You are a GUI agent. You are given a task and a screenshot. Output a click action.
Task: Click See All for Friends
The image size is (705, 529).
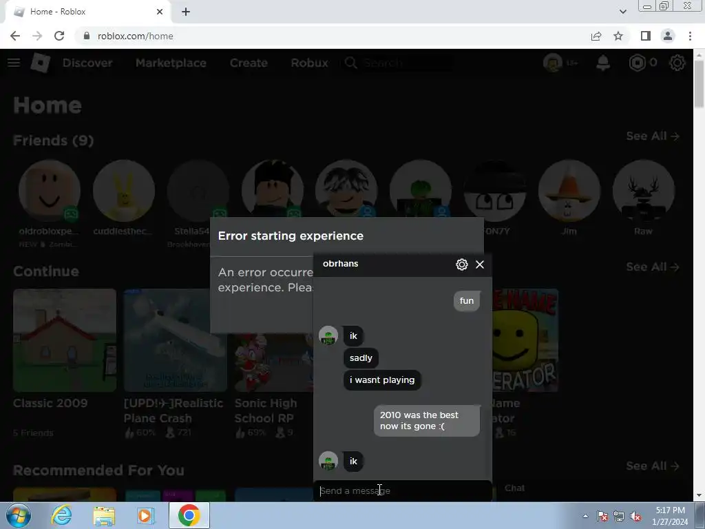653,136
